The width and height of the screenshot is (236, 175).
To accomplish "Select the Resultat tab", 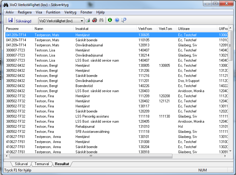I will (x=62, y=164).
